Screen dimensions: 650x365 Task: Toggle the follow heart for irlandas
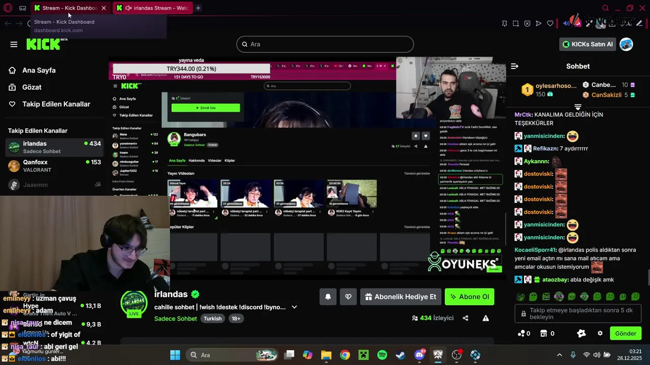click(348, 297)
